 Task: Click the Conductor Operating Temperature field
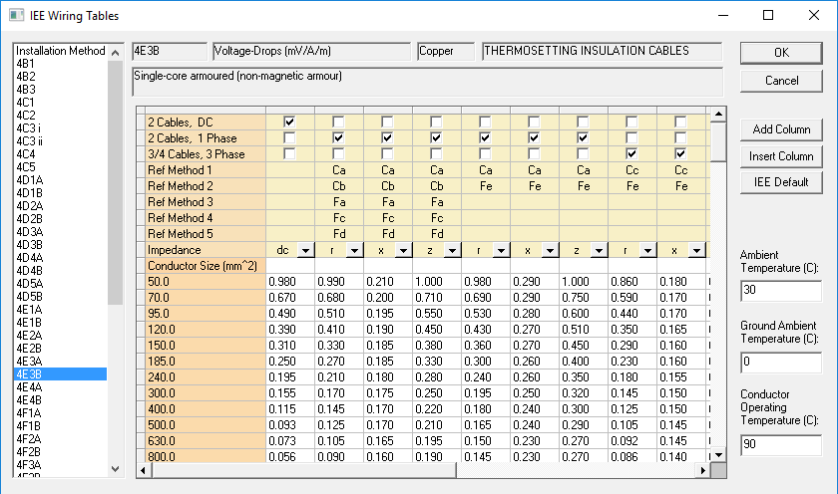(781, 446)
